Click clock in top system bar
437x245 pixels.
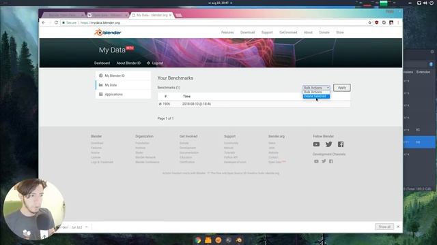click(218, 3)
